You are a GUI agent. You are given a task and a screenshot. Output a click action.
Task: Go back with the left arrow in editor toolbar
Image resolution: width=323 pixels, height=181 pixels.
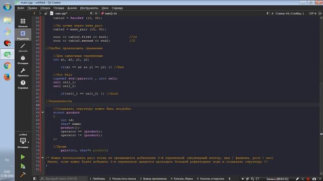[x=34, y=14]
